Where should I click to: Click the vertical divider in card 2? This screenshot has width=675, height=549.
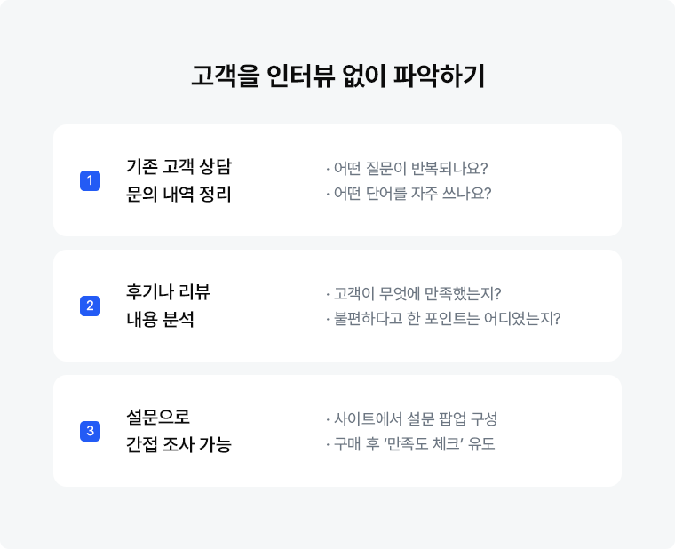click(282, 306)
